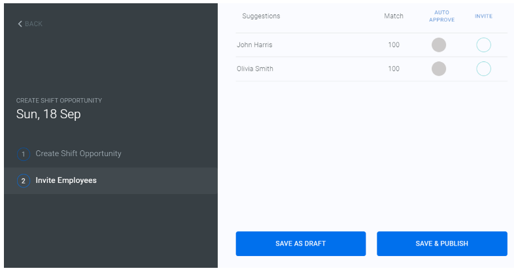Click the Suggestions column header
This screenshot has width=518, height=275.
point(261,16)
